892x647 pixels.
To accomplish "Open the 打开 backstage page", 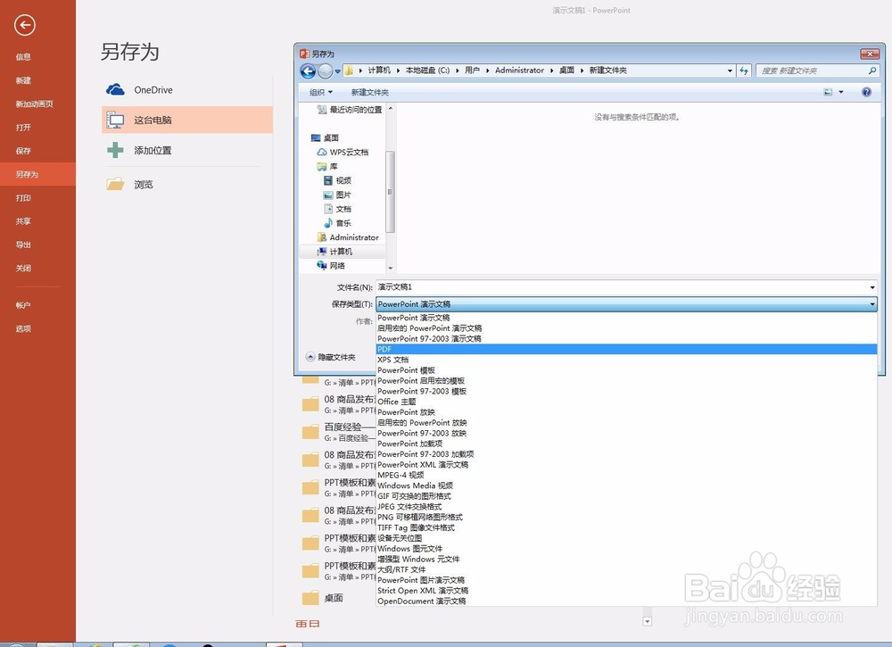I will click(23, 128).
